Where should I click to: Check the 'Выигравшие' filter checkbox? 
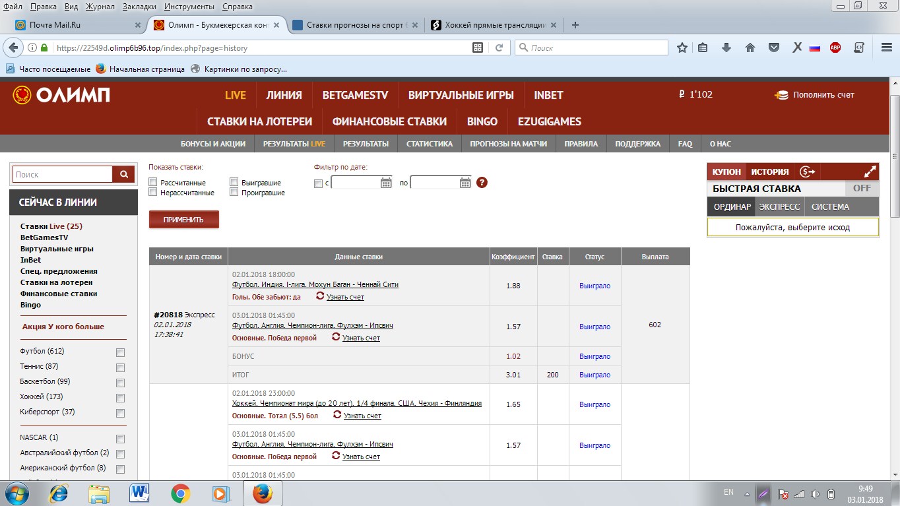(234, 181)
